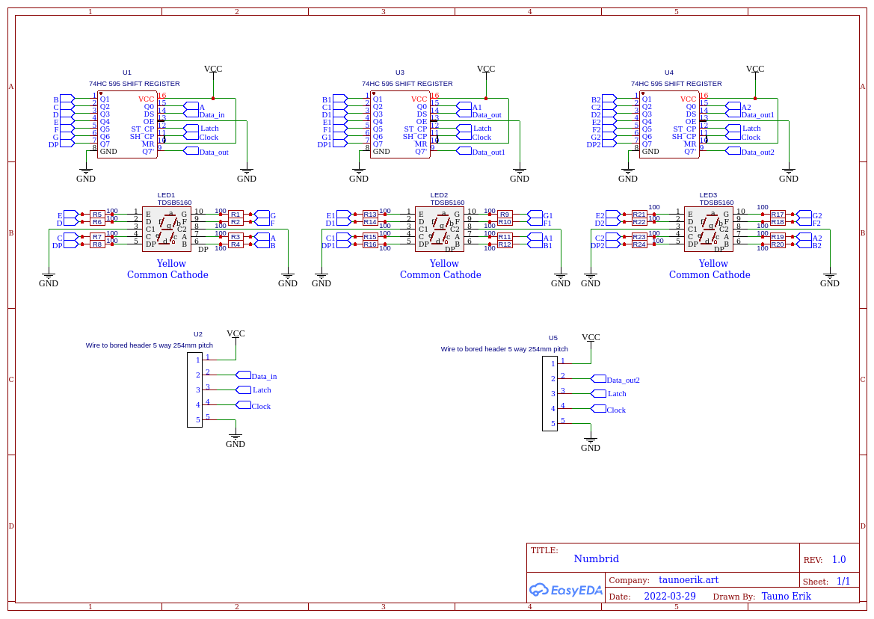Screen dimensions: 874x619
Task: Select the U4 74HC595 shift register symbol
Action: (669, 124)
